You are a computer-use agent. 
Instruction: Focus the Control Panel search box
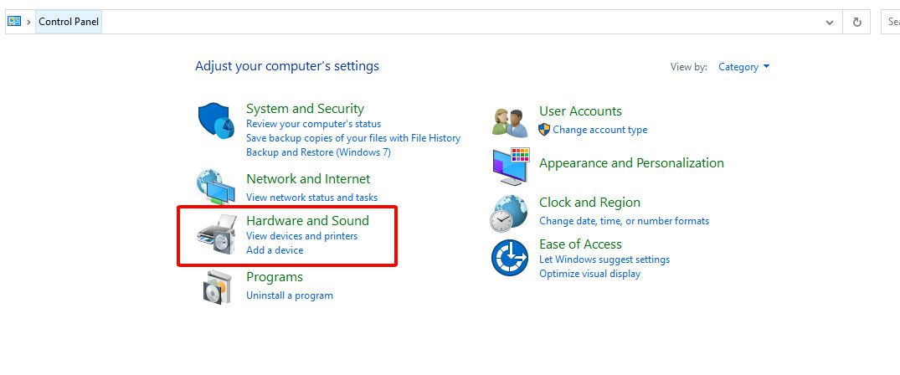[891, 22]
